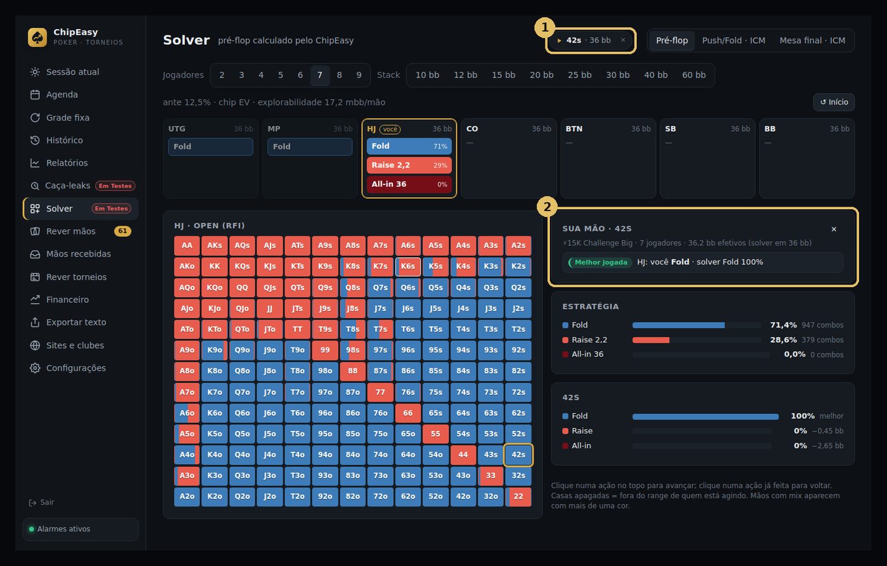Open Sites e clubes globe icon
The width and height of the screenshot is (887, 566).
point(35,345)
